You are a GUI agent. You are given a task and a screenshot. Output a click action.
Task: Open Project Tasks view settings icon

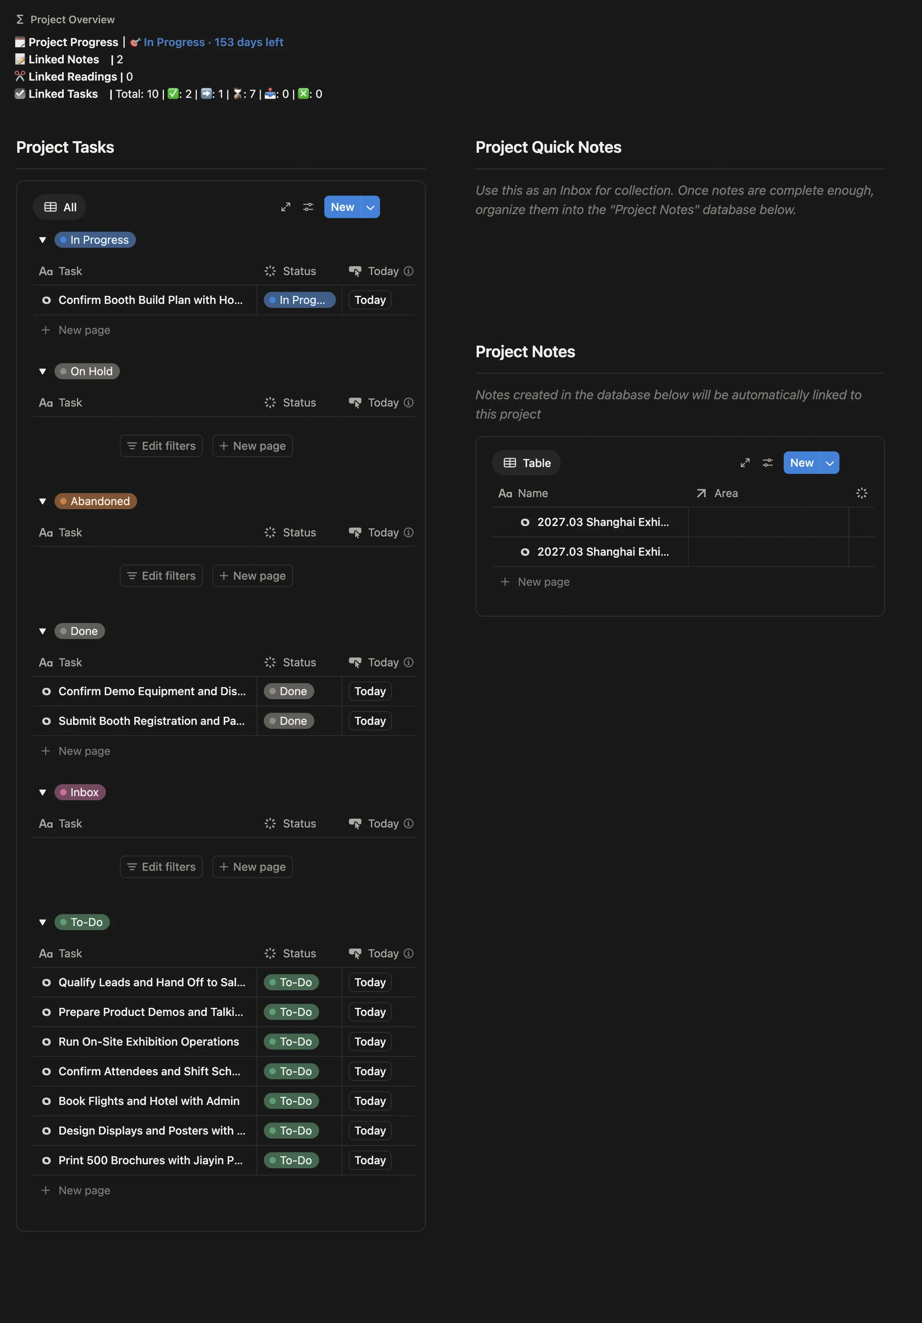pyautogui.click(x=308, y=207)
